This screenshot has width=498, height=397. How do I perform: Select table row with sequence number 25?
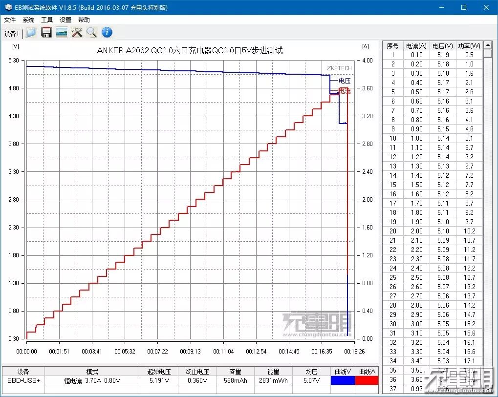click(433, 277)
